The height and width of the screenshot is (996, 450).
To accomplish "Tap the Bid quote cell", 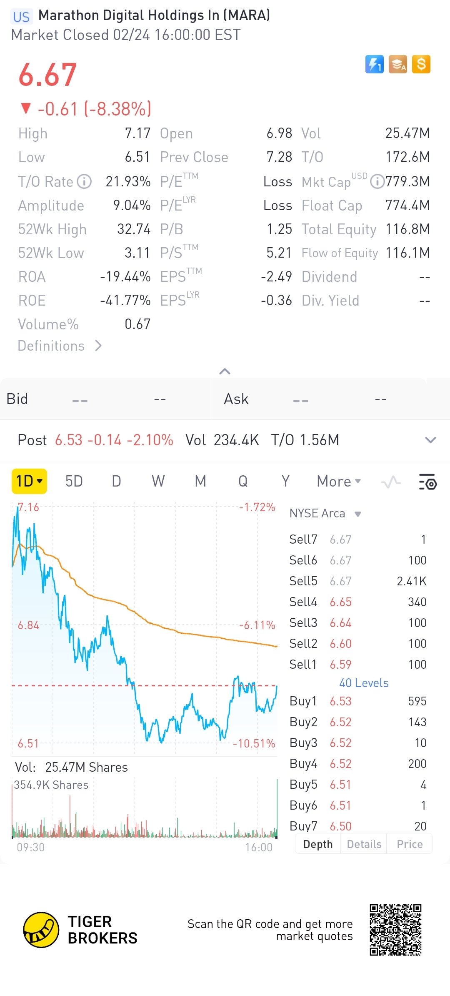I will coord(106,399).
